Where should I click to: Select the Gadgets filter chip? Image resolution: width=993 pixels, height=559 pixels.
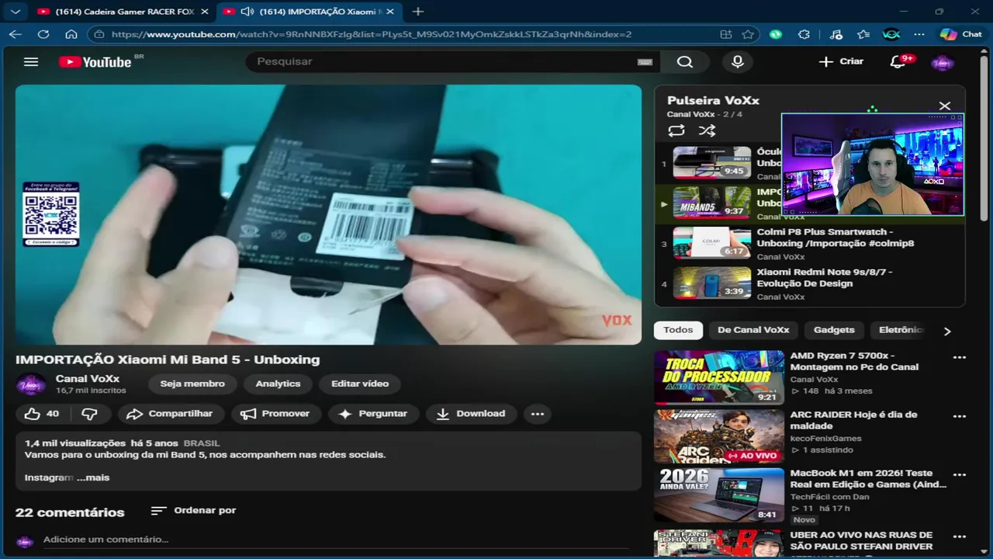(834, 330)
